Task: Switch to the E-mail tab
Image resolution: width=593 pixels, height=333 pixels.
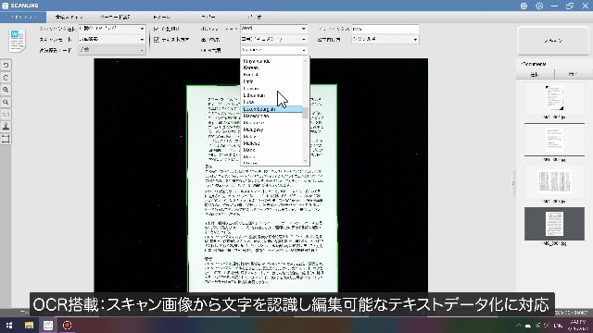Action: pyautogui.click(x=162, y=18)
